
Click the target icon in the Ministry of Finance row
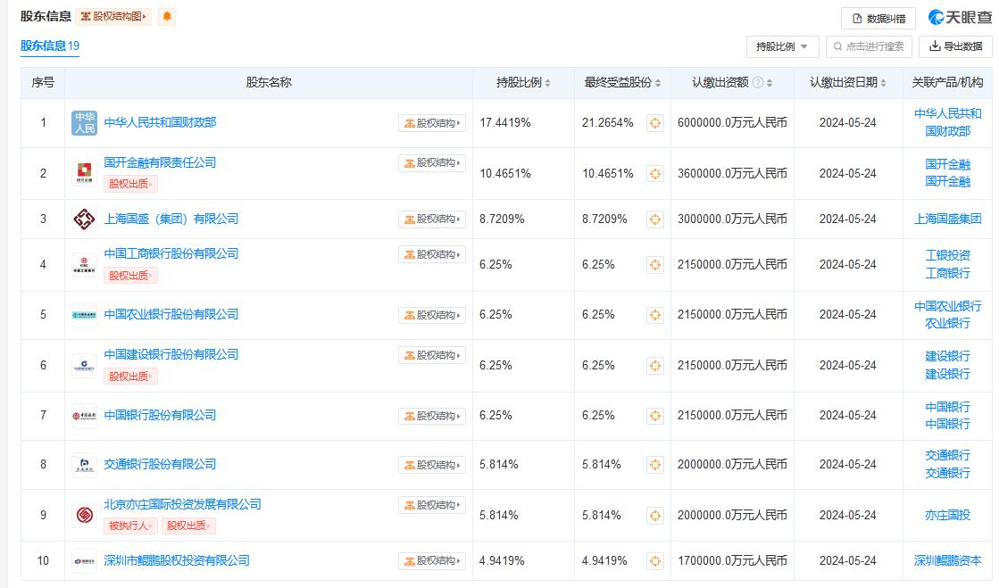point(654,123)
